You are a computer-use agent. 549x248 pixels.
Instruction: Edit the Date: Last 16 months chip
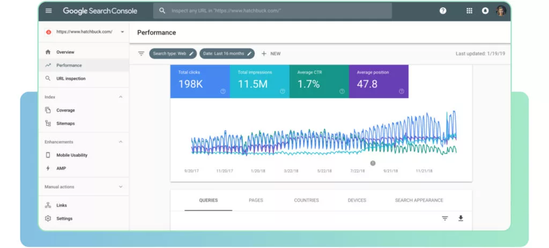[x=227, y=54]
